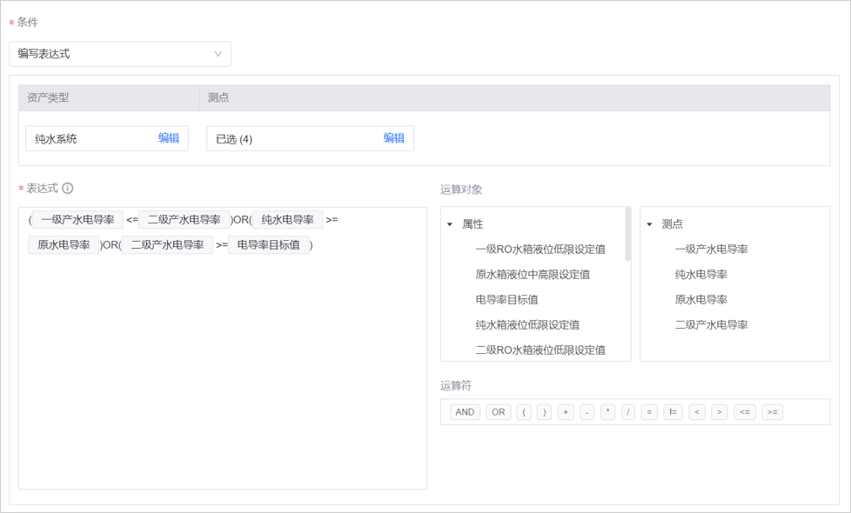Insert the AND operator

465,412
